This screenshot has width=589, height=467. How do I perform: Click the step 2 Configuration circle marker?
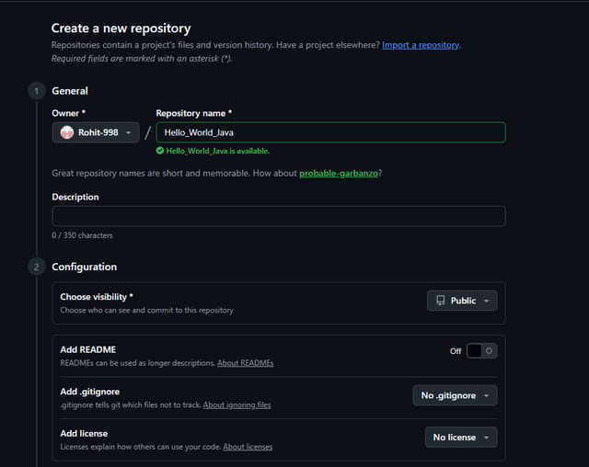coord(36,267)
